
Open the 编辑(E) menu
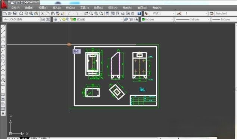29,8
